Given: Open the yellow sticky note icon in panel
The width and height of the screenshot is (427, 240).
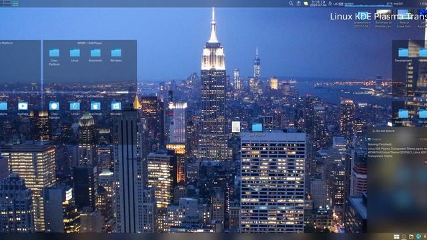Looking at the screenshot, I should coord(306,3).
